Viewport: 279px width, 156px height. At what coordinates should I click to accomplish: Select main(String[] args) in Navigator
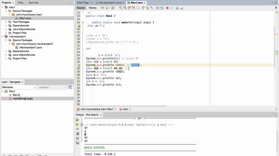tap(23, 98)
